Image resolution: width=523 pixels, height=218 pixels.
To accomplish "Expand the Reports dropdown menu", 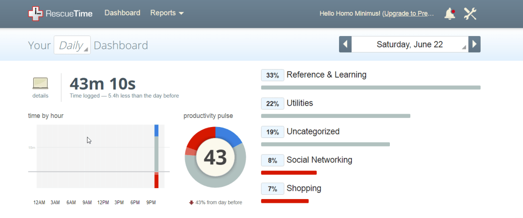I will tap(167, 13).
